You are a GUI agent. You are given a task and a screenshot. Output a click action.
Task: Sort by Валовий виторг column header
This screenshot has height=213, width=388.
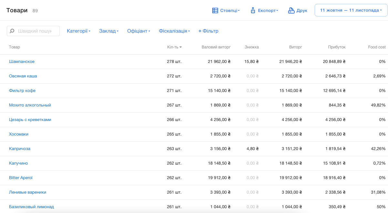pyautogui.click(x=216, y=47)
